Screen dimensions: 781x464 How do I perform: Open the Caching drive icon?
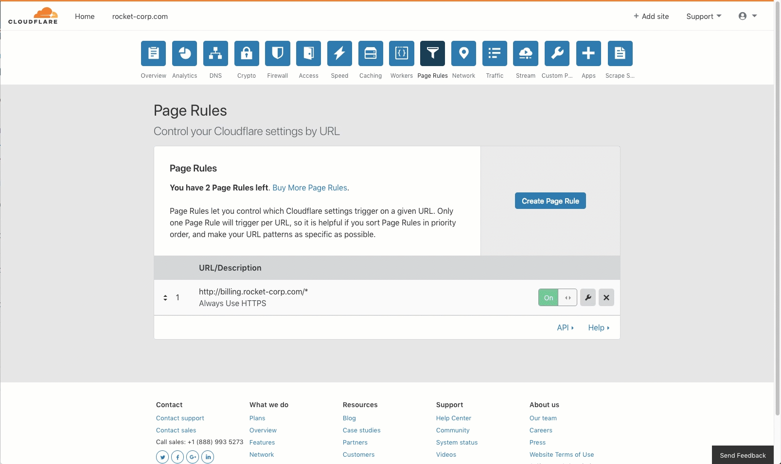click(371, 53)
